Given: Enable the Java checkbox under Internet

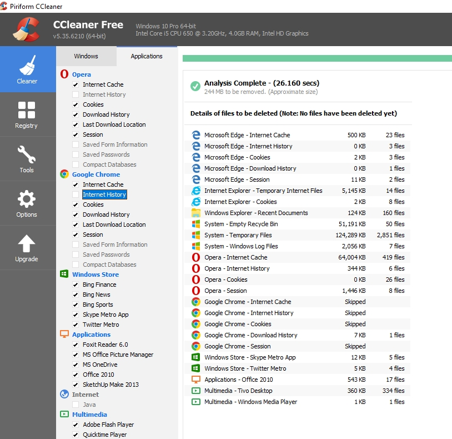Looking at the screenshot, I should point(76,405).
